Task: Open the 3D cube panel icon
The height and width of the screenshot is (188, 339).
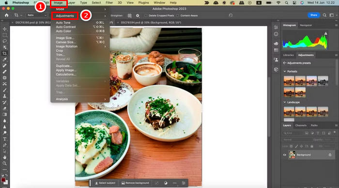Action: 276,69
